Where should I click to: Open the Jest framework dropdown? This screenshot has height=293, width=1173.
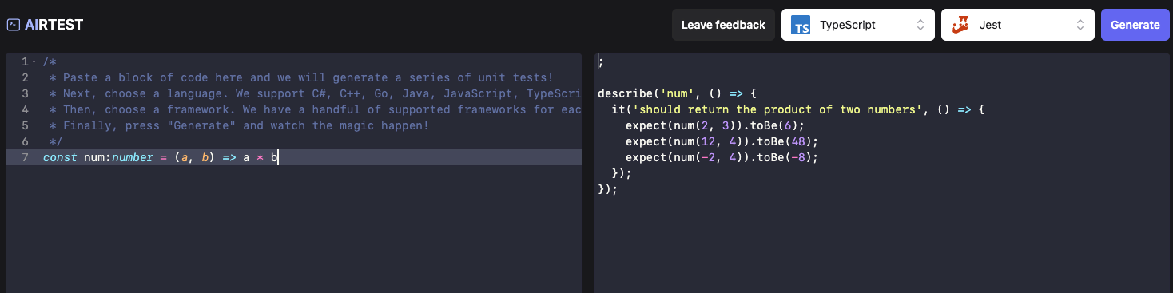click(1018, 25)
